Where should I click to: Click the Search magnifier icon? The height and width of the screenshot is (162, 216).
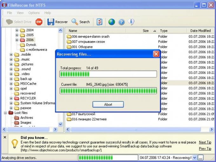[x=75, y=22]
